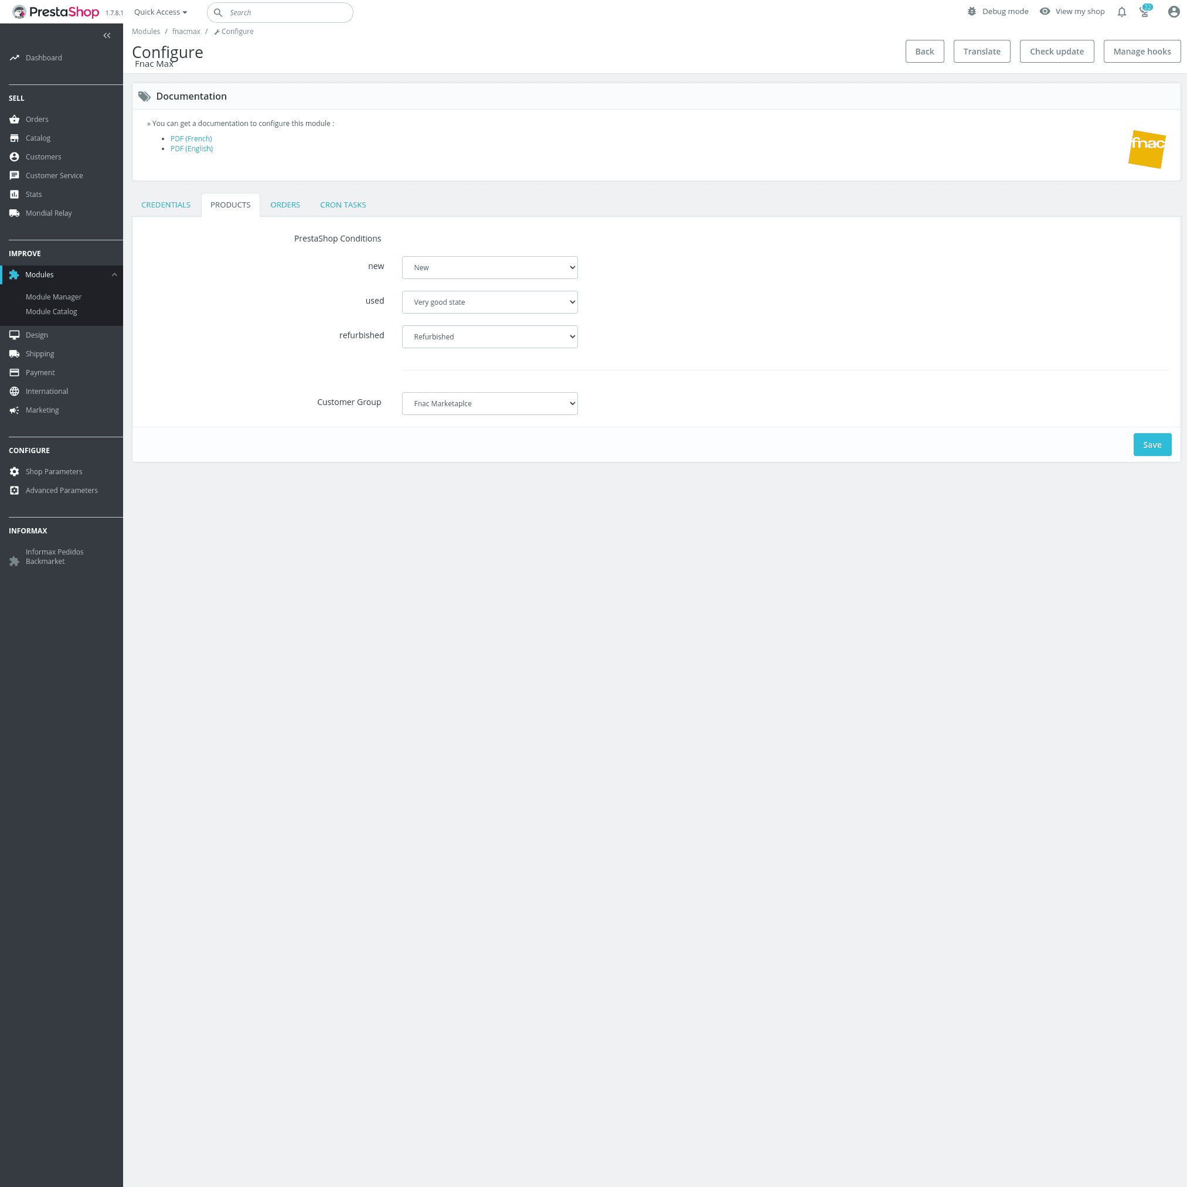Open the user profile avatar icon
Viewport: 1187px width, 1187px height.
coord(1174,12)
